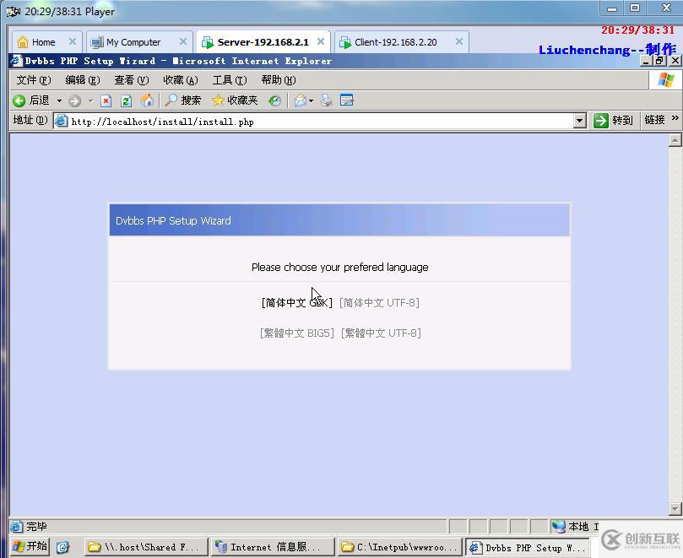Choose the 简体中文 GBK language link

297,303
